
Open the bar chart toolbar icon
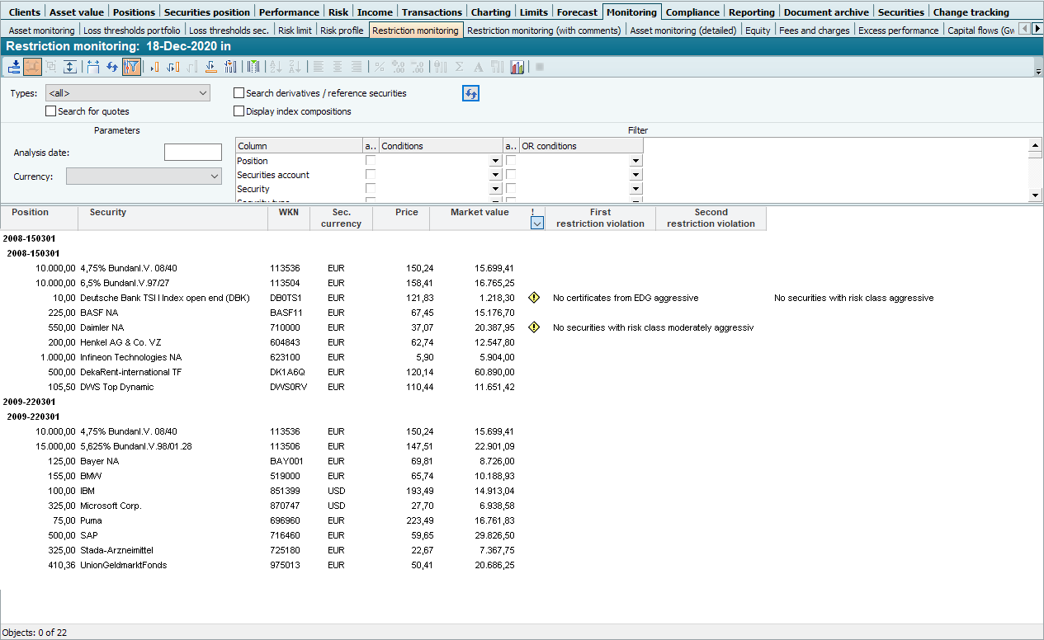517,67
